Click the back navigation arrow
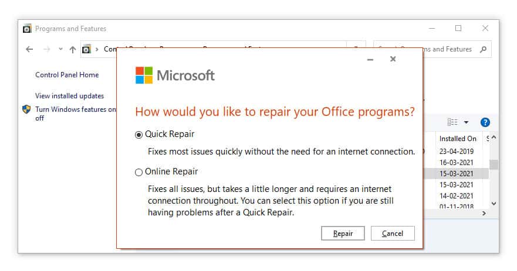This screenshot has width=517, height=271. point(29,49)
